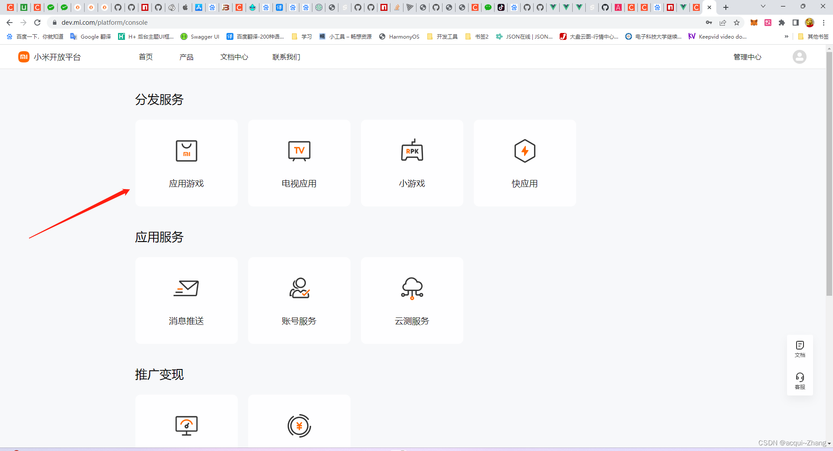Expand hidden bookmarks with double chevron
The height and width of the screenshot is (451, 833).
pyautogui.click(x=787, y=36)
